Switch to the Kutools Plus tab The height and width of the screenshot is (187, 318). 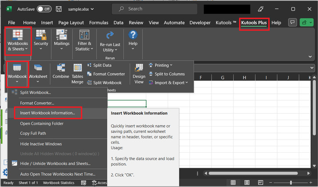click(254, 23)
